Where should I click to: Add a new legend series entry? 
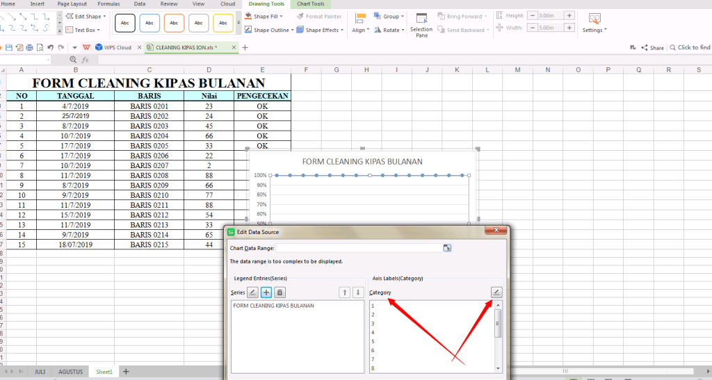266,292
